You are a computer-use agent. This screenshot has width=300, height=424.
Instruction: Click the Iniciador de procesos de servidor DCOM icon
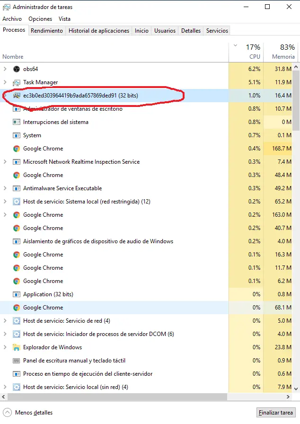[x=17, y=334]
